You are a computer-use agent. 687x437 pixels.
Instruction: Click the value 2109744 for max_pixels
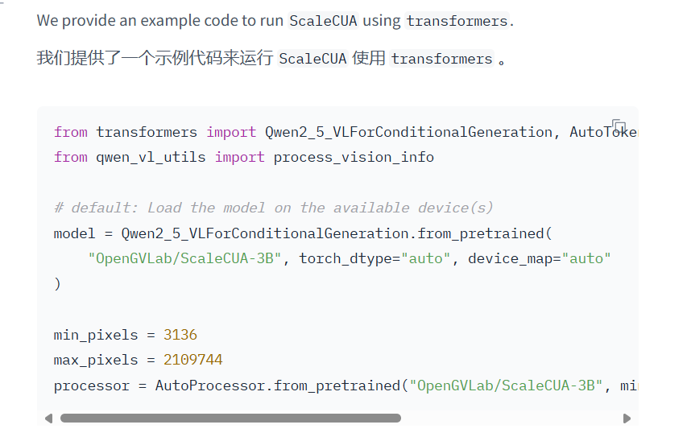click(192, 360)
